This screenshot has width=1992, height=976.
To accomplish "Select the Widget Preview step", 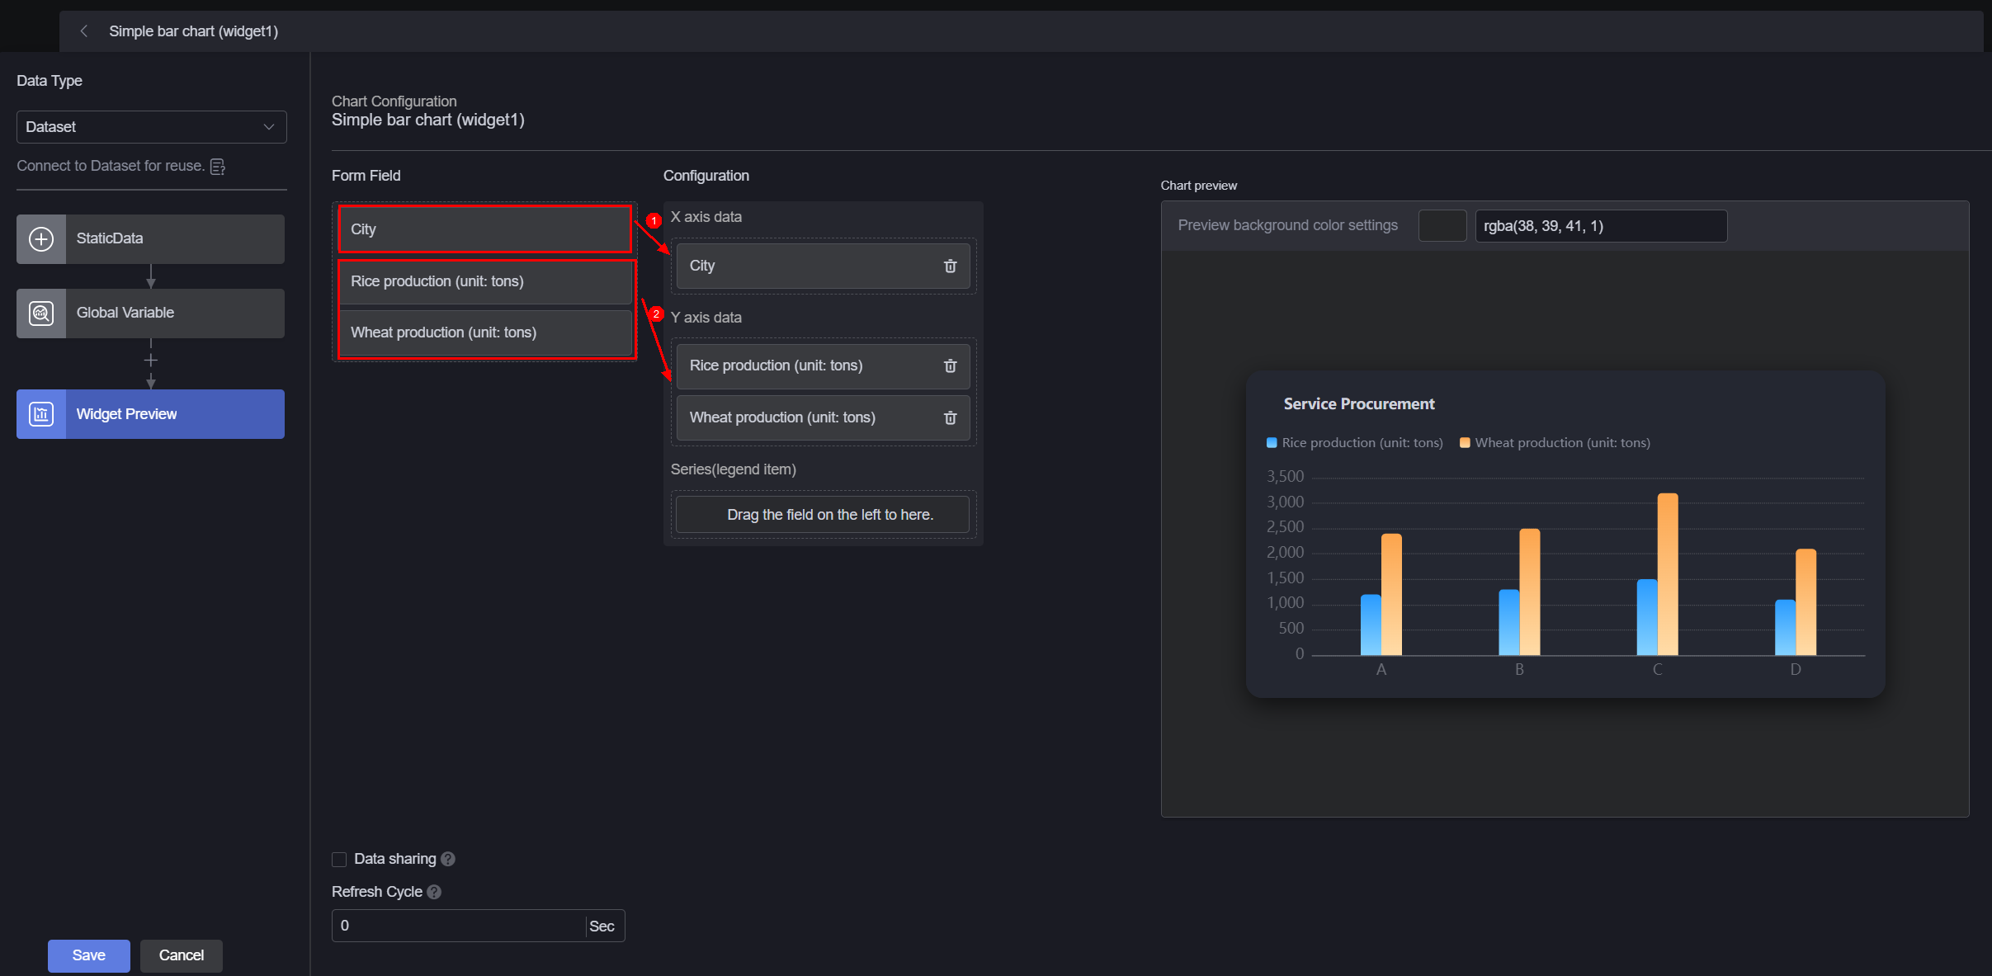I will (x=150, y=414).
